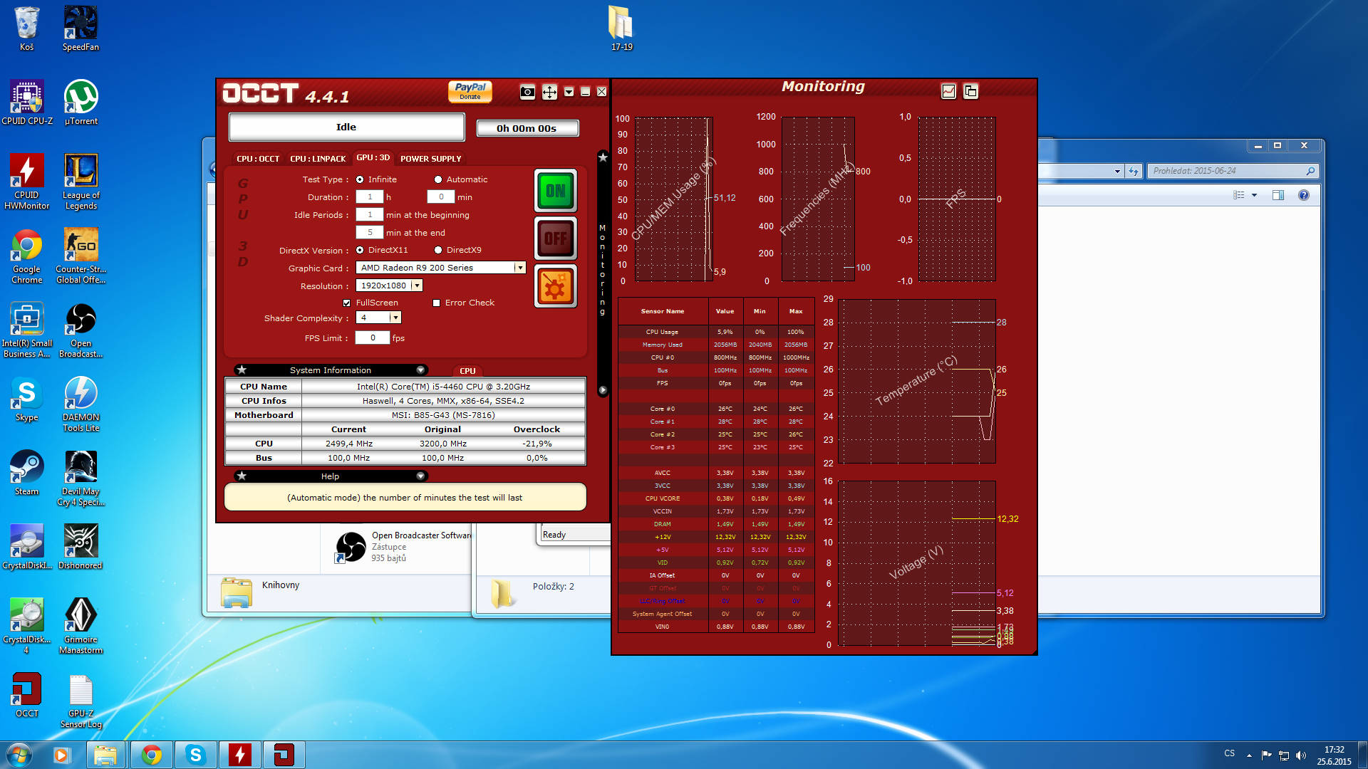Open CPUID CPU-Z desktop icon
Image resolution: width=1368 pixels, height=769 pixels.
tap(26, 103)
